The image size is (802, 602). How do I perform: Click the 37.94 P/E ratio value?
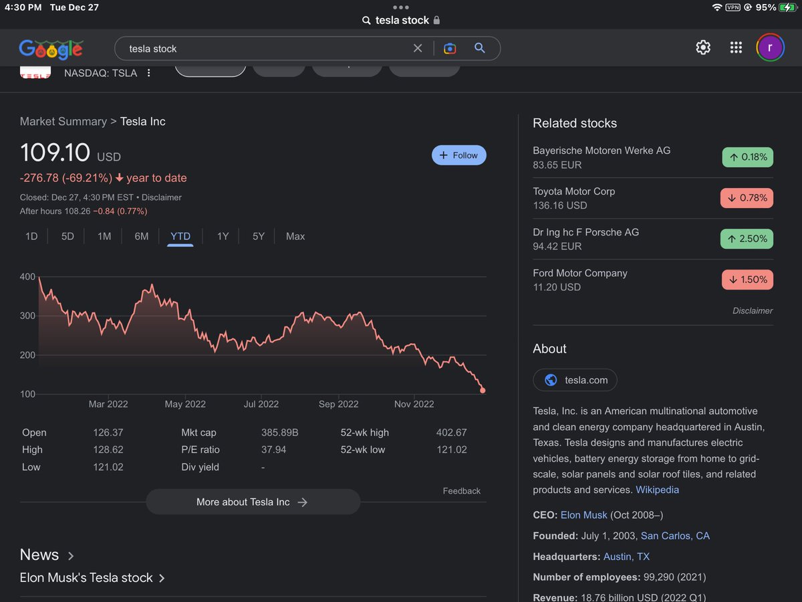pyautogui.click(x=273, y=449)
